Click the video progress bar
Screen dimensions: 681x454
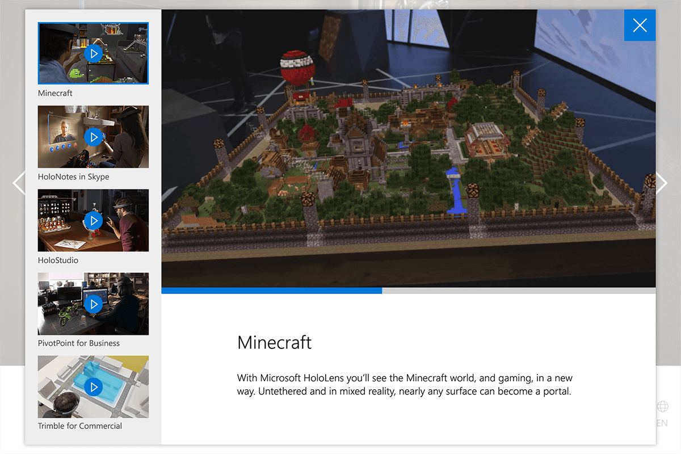click(x=408, y=291)
